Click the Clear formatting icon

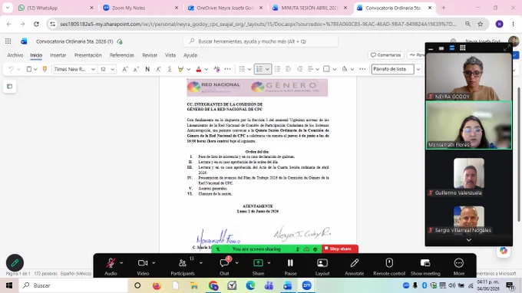(216, 69)
